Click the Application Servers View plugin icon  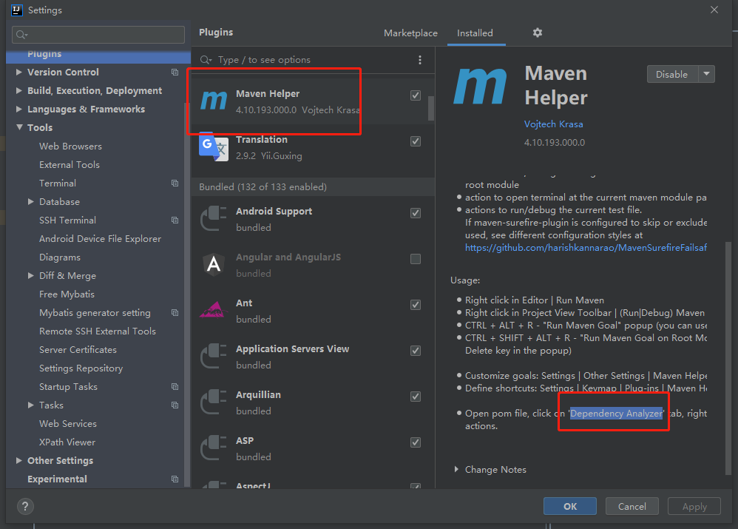[214, 356]
